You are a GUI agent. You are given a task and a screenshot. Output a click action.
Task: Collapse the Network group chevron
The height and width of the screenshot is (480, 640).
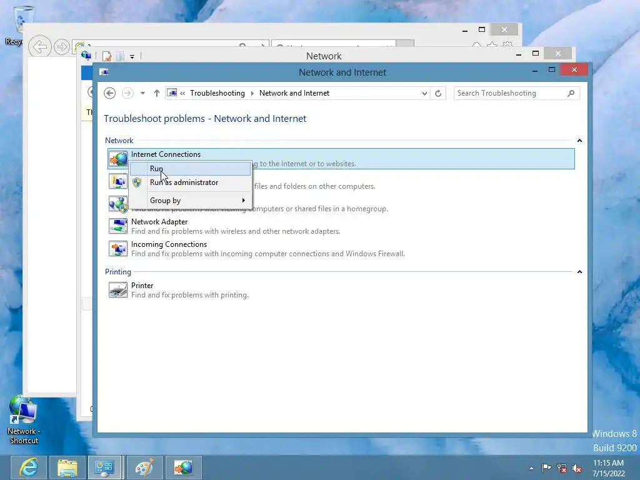(x=579, y=141)
